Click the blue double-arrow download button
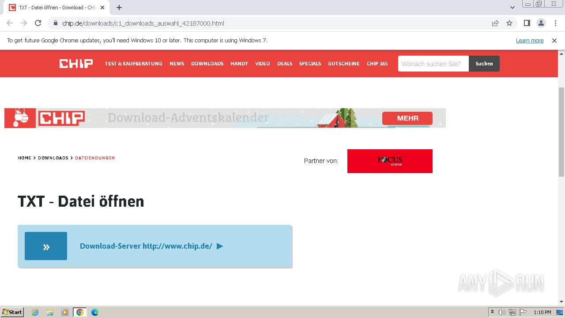Screen dimensions: 565x318 pyautogui.click(x=46, y=246)
